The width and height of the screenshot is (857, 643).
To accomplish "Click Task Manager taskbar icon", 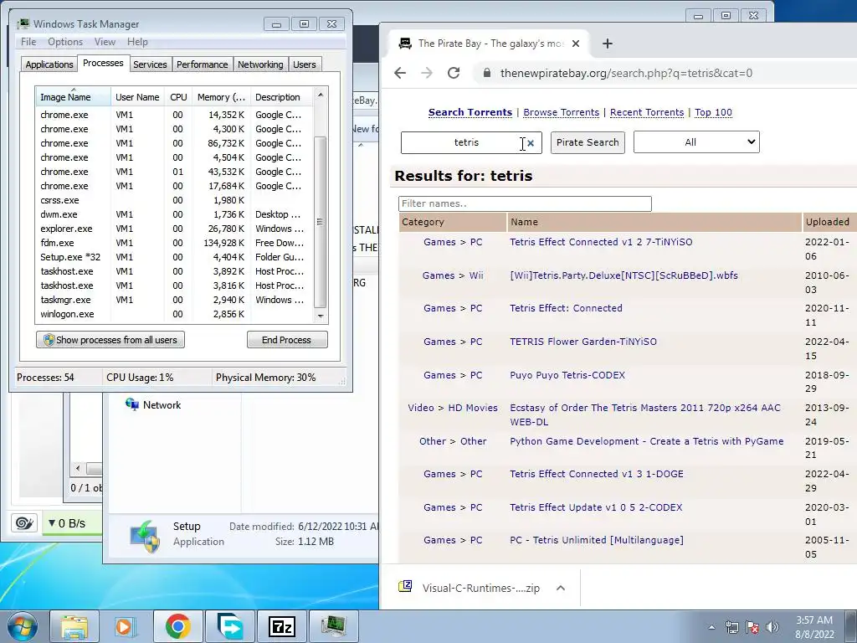I will coord(333,626).
